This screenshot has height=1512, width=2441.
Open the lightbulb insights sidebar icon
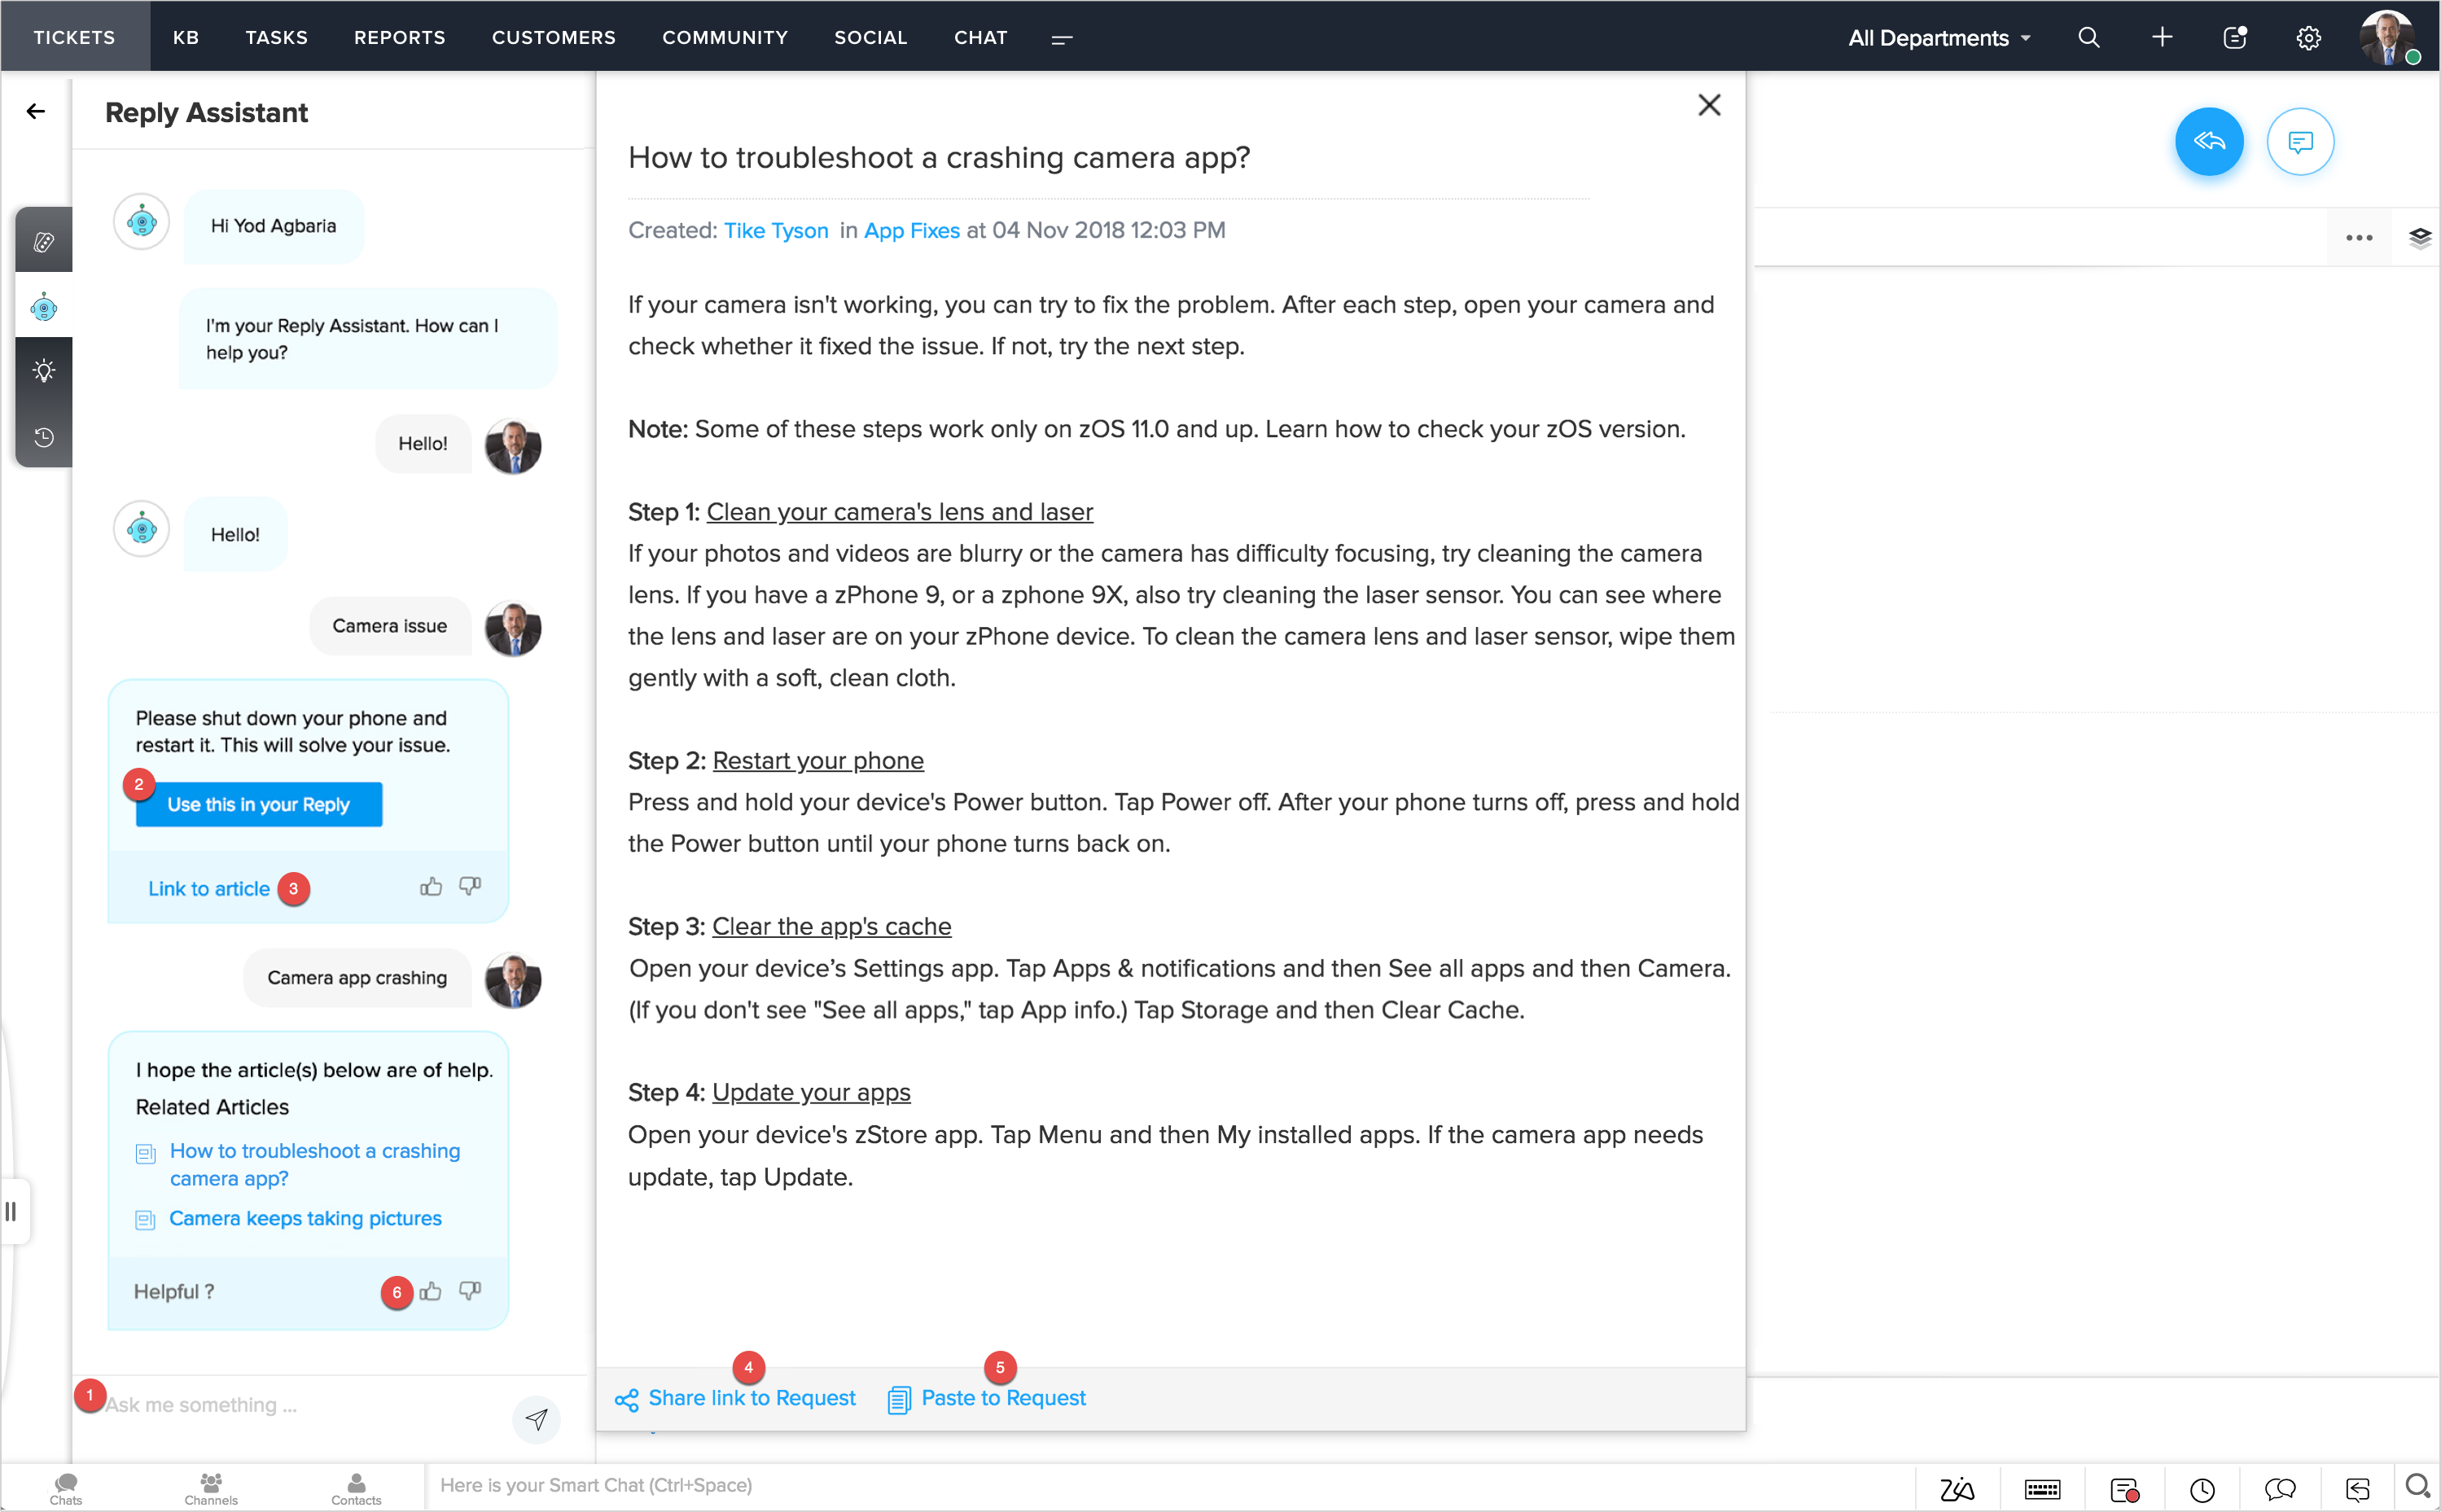click(x=44, y=371)
